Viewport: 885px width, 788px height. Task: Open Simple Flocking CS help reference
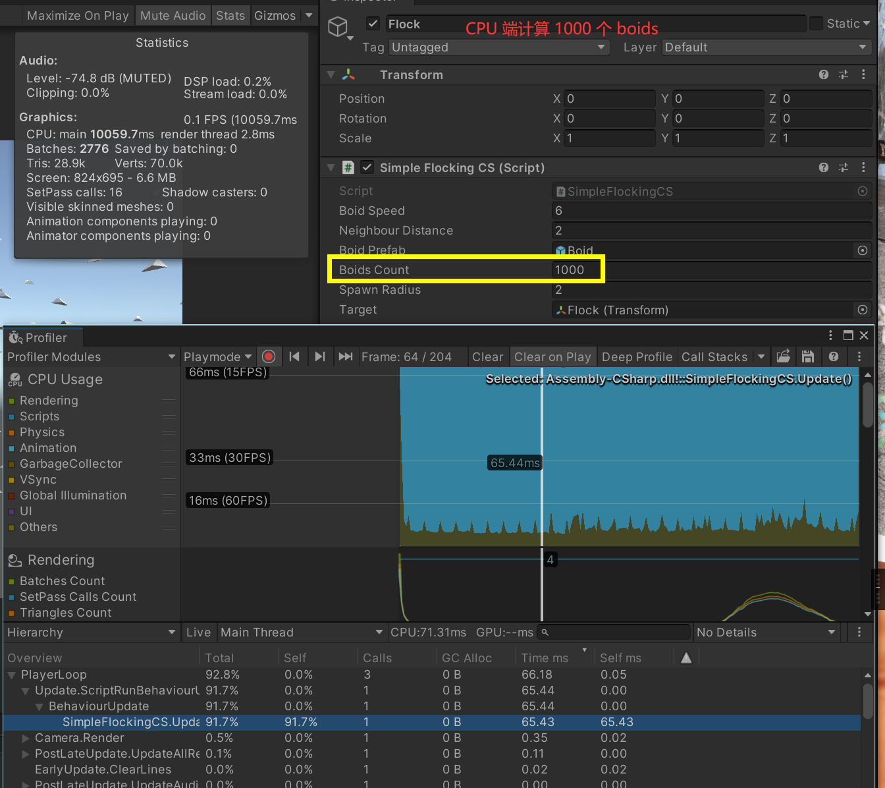[823, 167]
